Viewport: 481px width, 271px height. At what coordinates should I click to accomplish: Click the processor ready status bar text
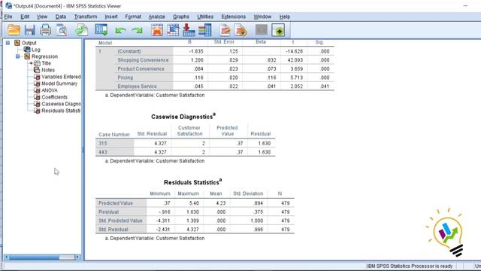pos(410,266)
